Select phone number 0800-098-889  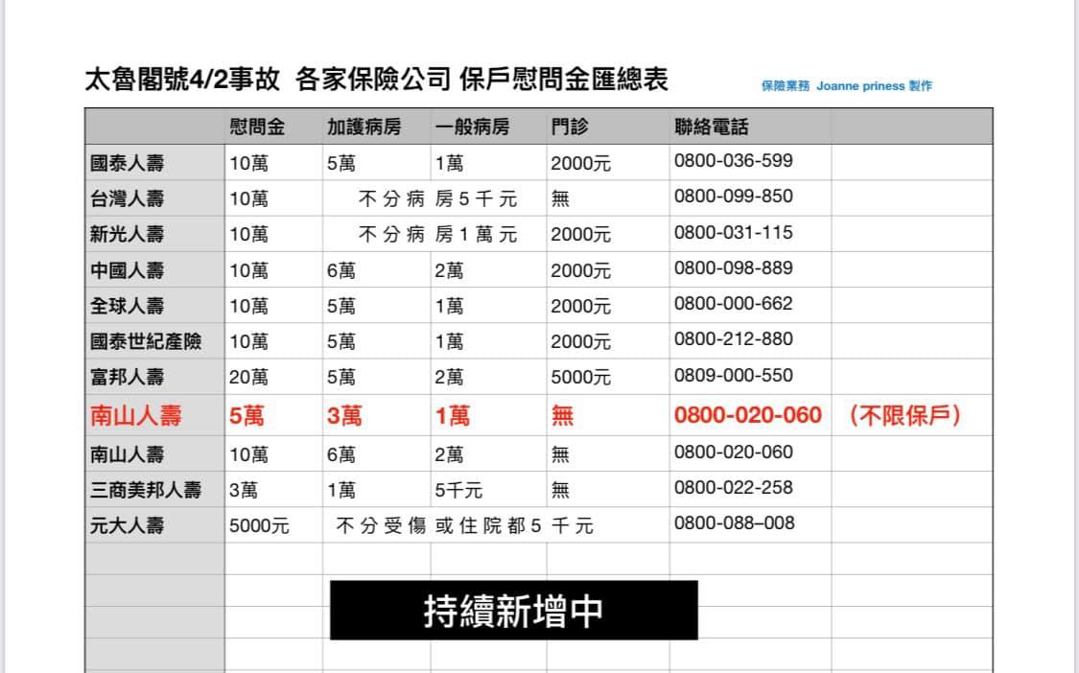coord(734,267)
